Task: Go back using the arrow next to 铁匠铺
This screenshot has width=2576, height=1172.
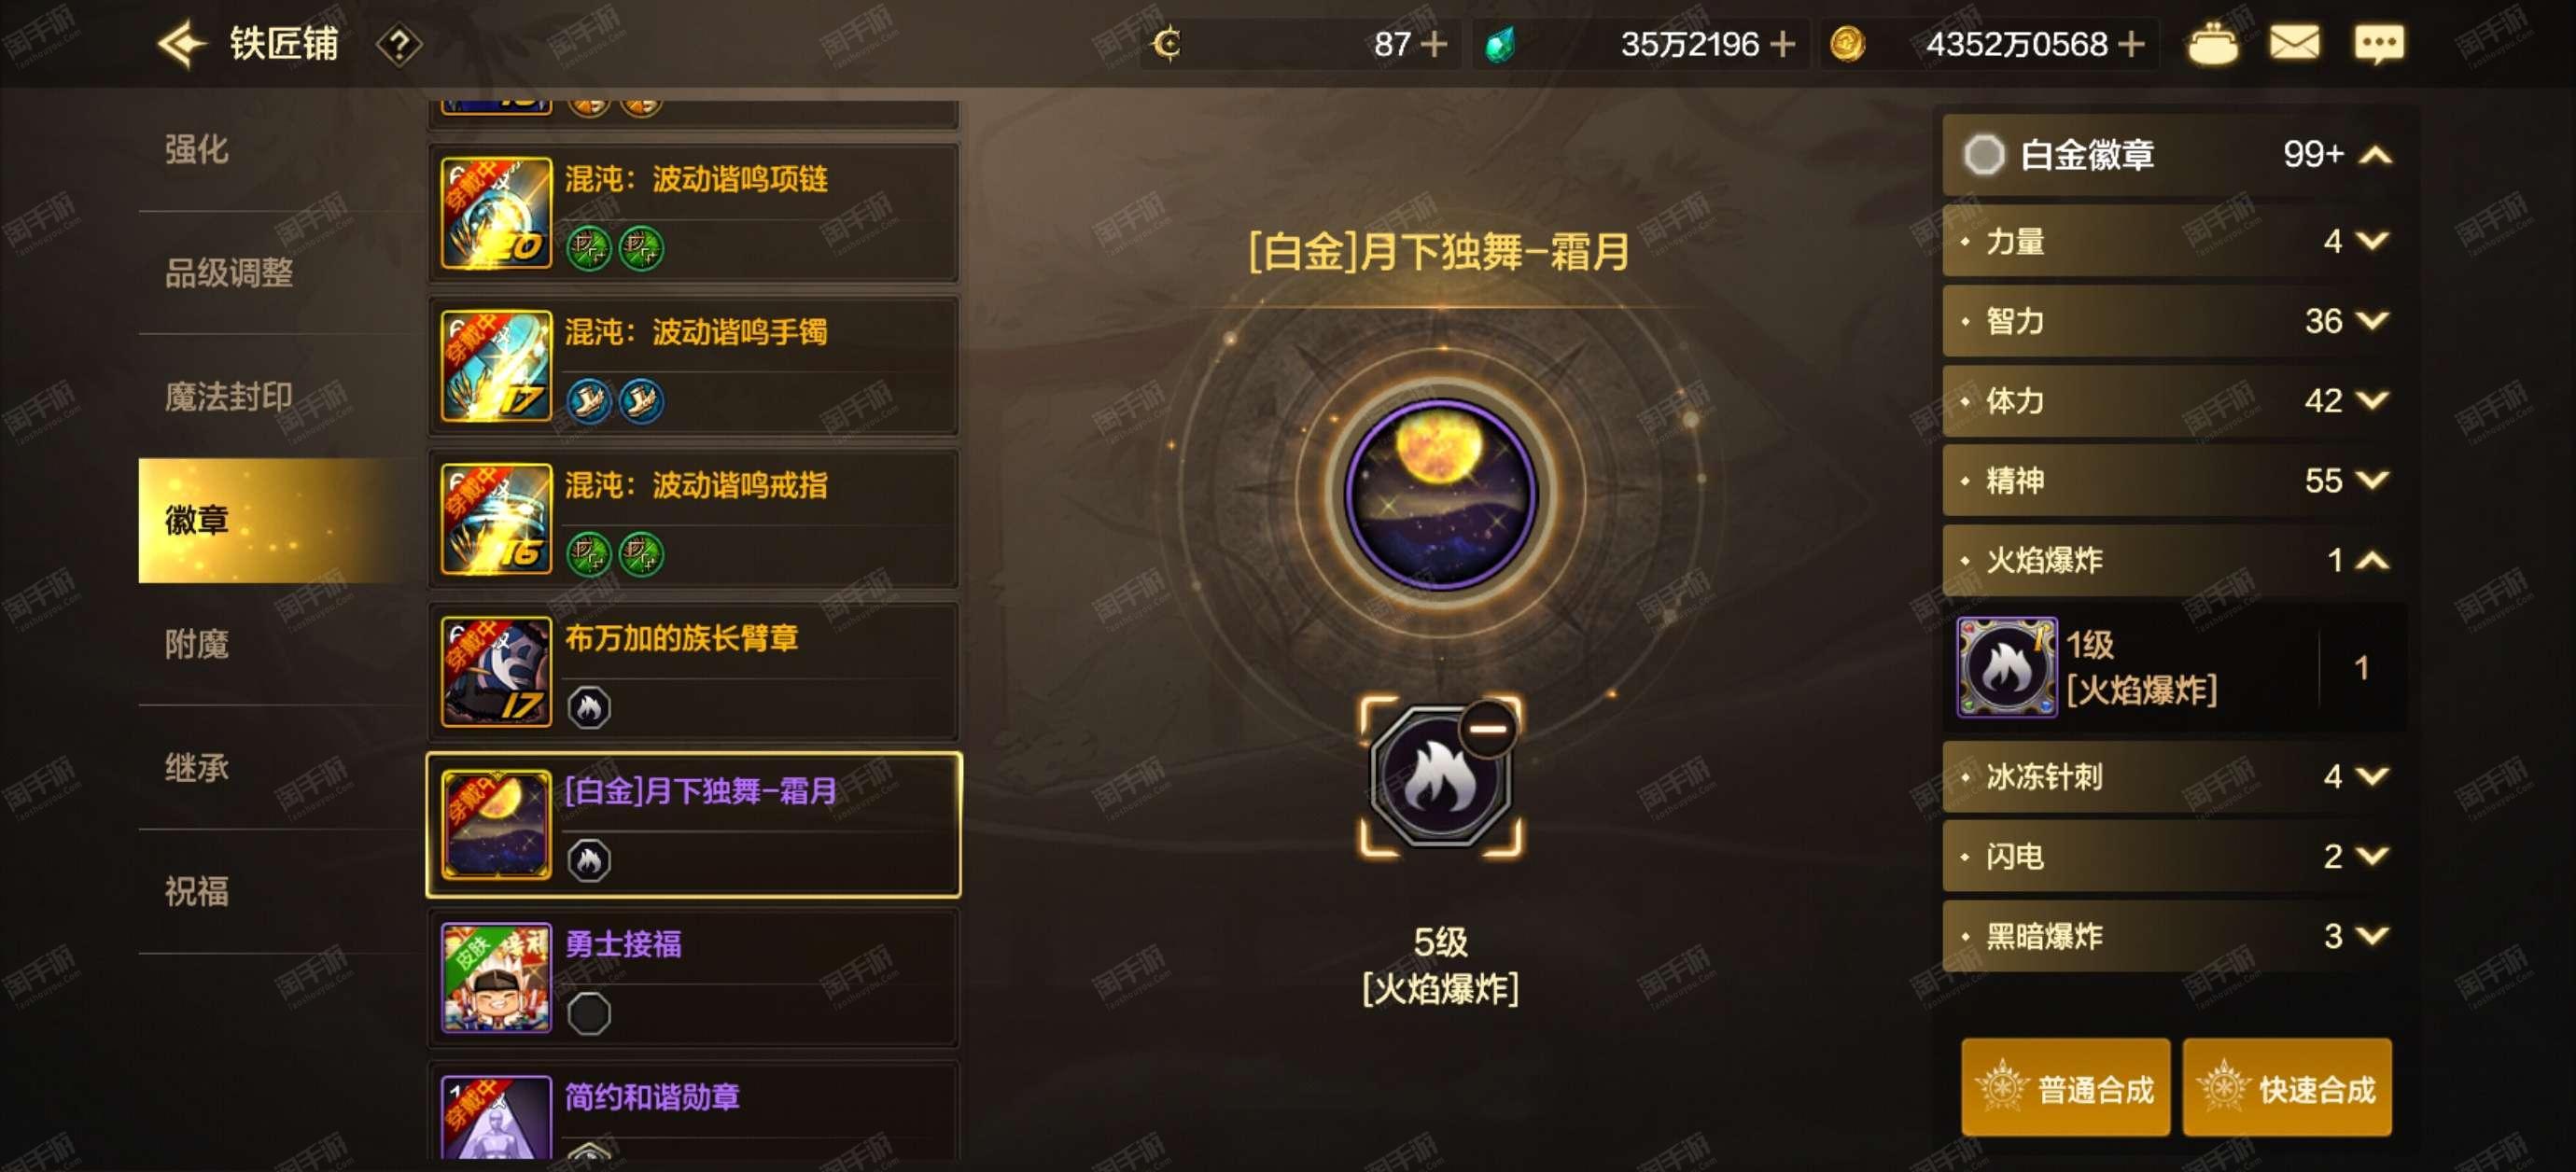Action: [x=180, y=45]
